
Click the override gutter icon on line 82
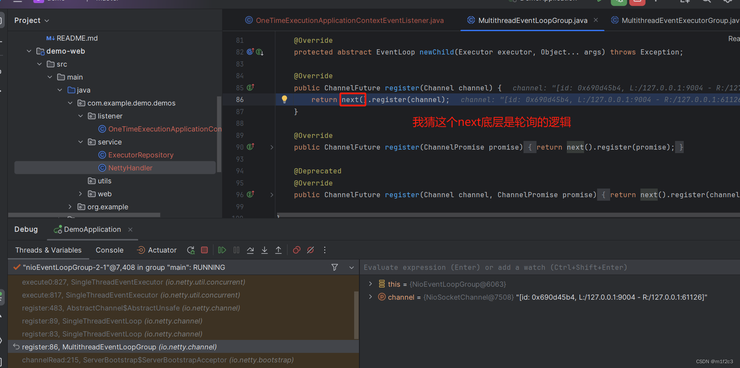coord(250,52)
